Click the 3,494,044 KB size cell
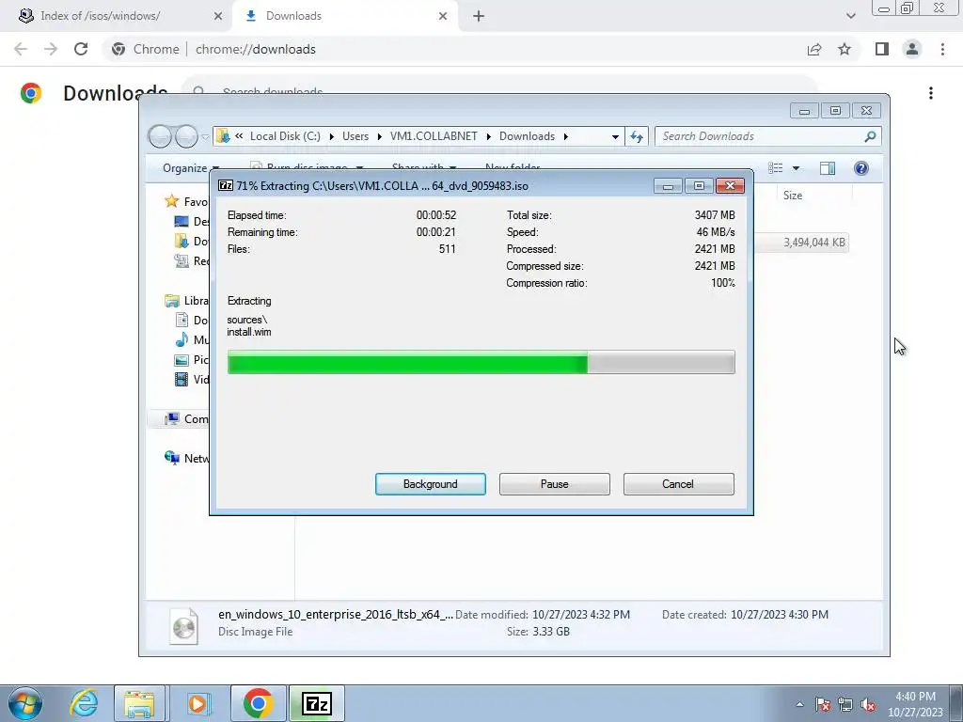The width and height of the screenshot is (963, 722). 814,243
